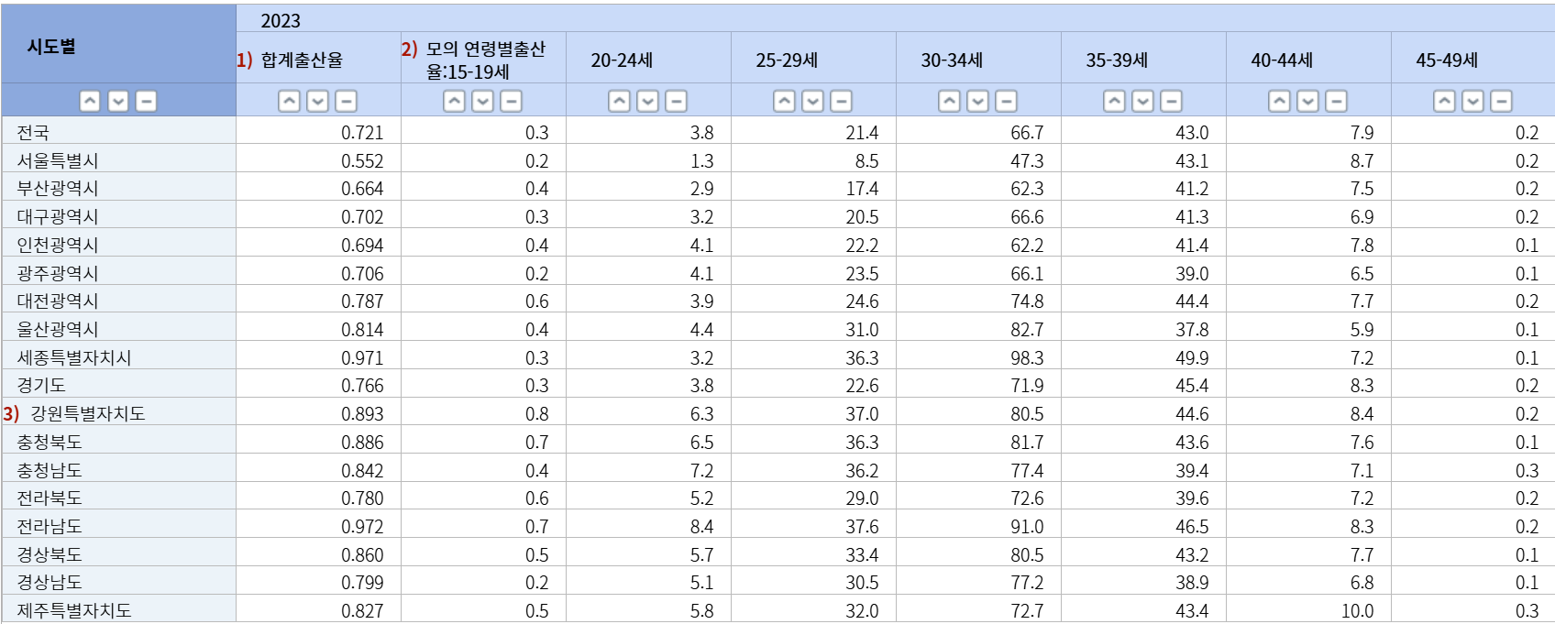Reset sort on 25-29세 column
Image resolution: width=1555 pixels, height=624 pixels.
click(x=841, y=101)
